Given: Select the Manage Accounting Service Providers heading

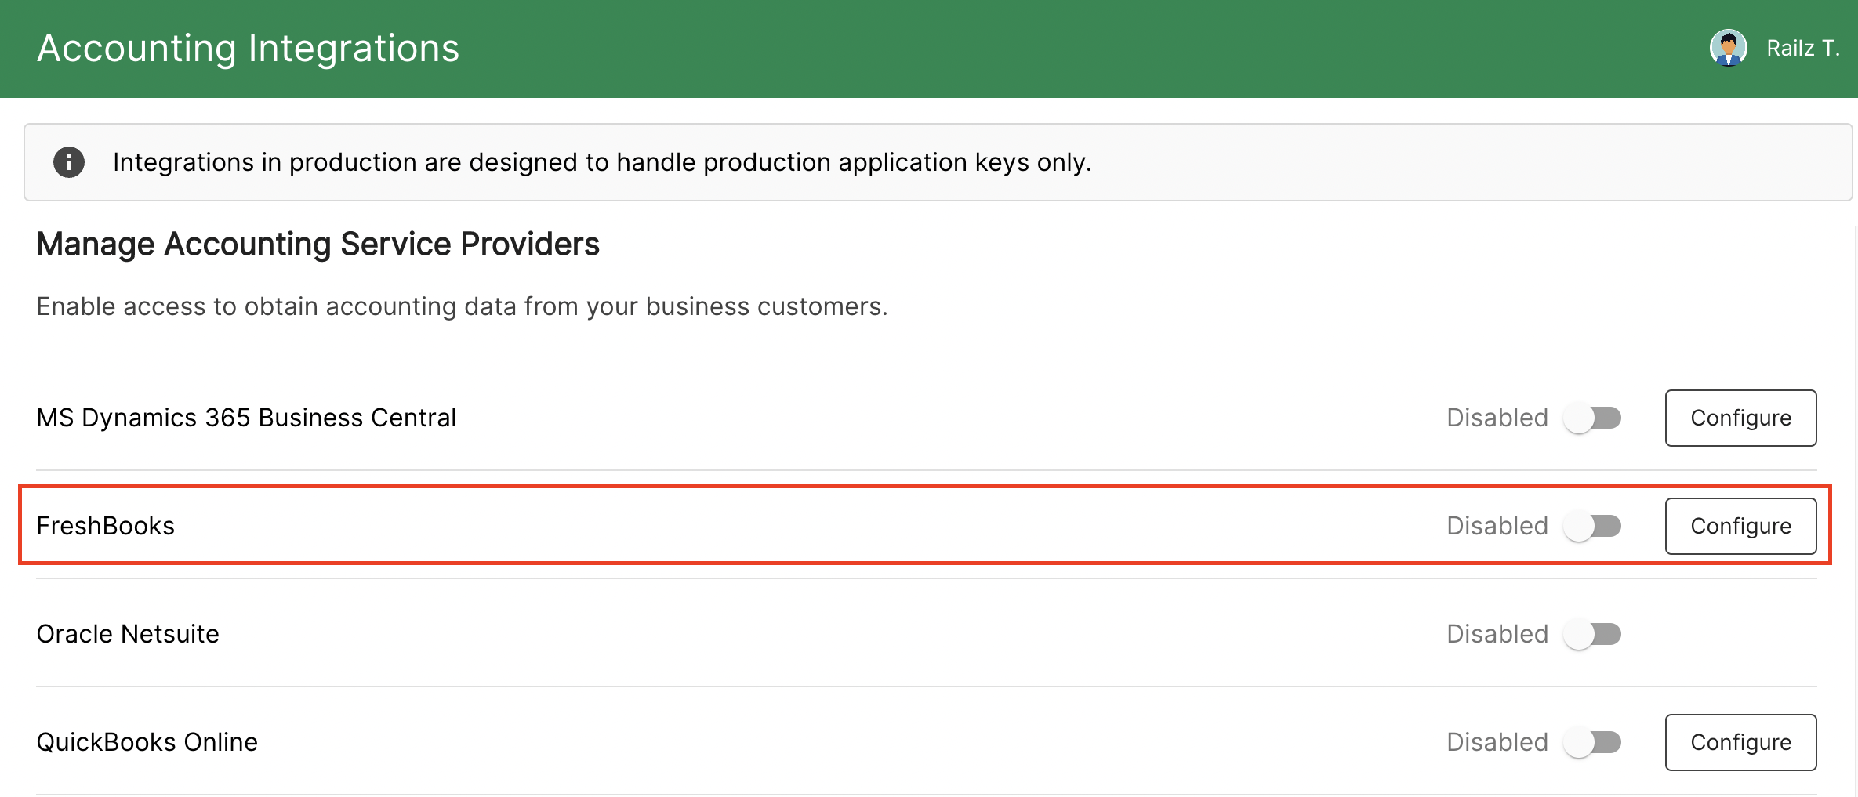Looking at the screenshot, I should (318, 245).
